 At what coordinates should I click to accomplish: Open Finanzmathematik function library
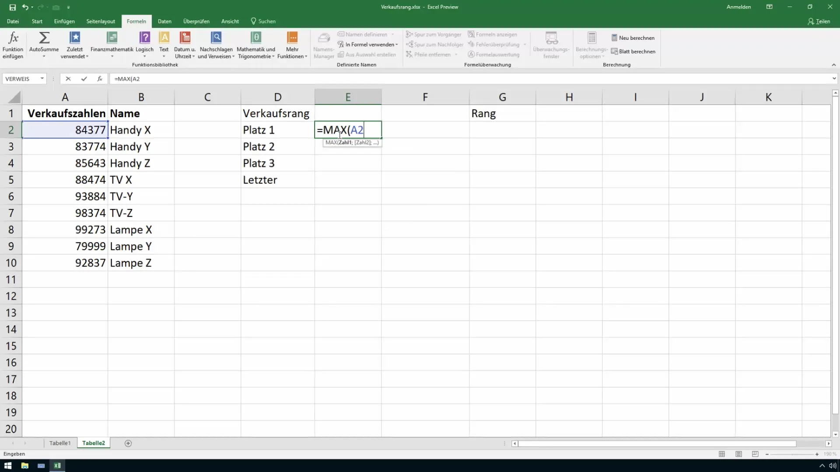pyautogui.click(x=112, y=45)
